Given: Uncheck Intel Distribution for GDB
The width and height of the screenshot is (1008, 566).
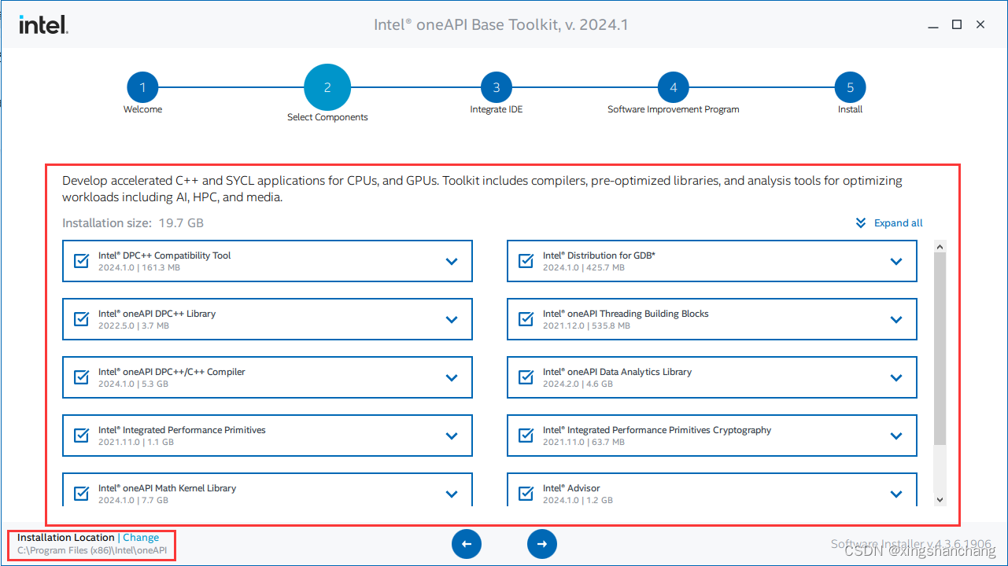Looking at the screenshot, I should (526, 261).
